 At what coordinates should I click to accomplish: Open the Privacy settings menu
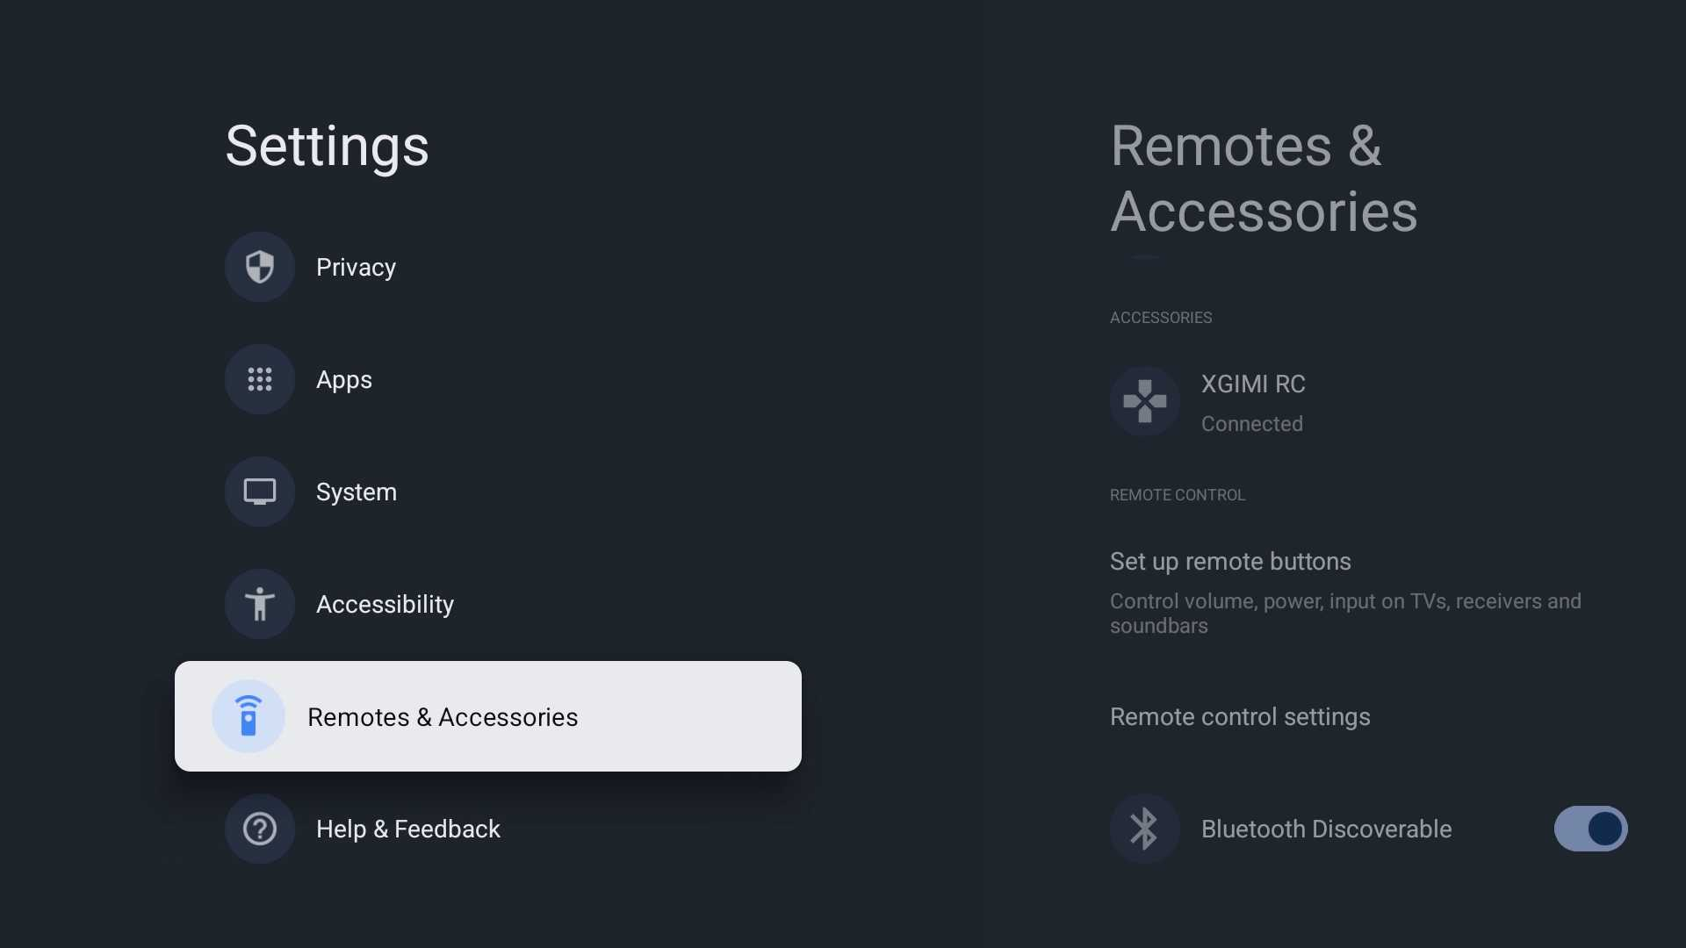(356, 267)
